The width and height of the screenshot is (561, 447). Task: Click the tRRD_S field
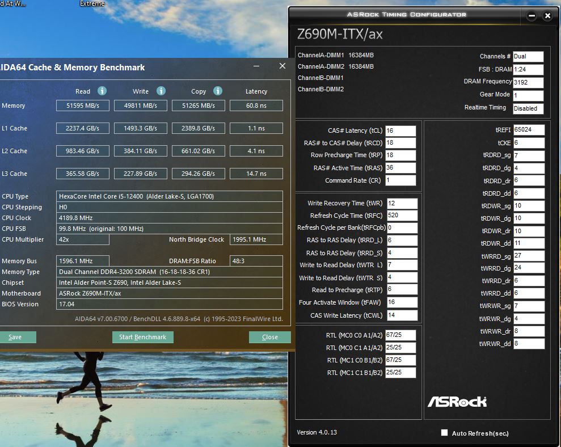click(402, 253)
